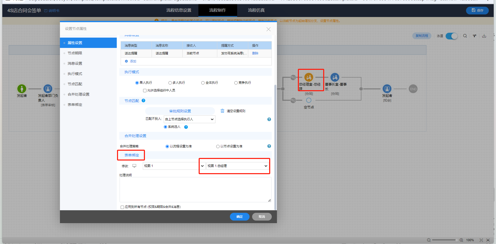
Task: Open 消息设置 in the left sidebar
Action: click(75, 63)
